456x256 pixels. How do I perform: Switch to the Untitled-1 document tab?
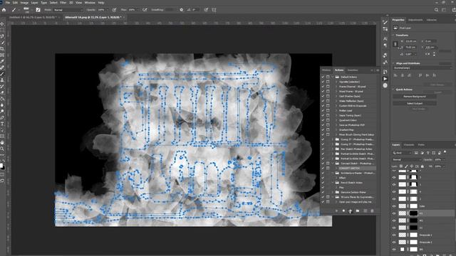pos(33,17)
